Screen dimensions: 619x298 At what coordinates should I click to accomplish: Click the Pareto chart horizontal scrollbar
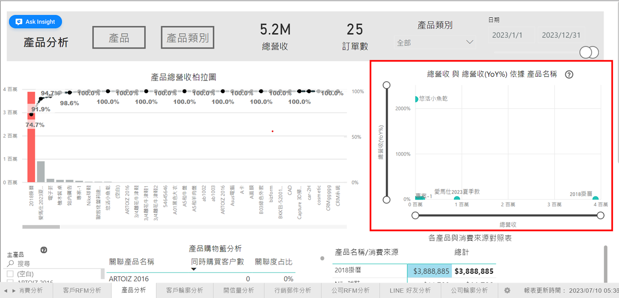pos(41,227)
